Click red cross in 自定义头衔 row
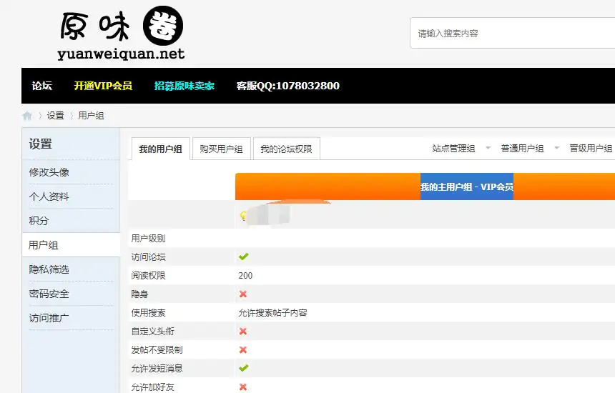The height and width of the screenshot is (393, 615). point(243,331)
